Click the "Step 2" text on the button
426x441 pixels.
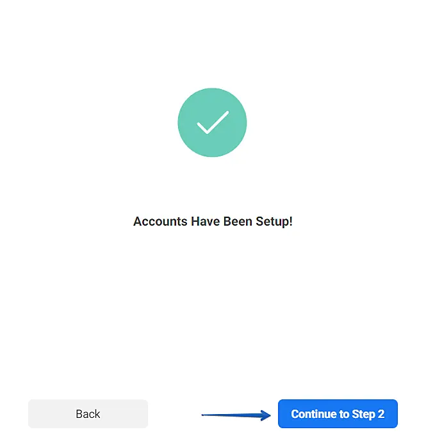(368, 414)
